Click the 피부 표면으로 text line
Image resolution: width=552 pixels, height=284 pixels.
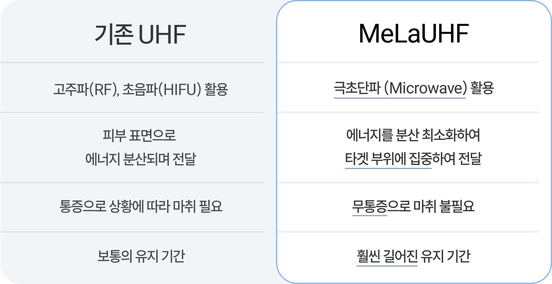(139, 135)
